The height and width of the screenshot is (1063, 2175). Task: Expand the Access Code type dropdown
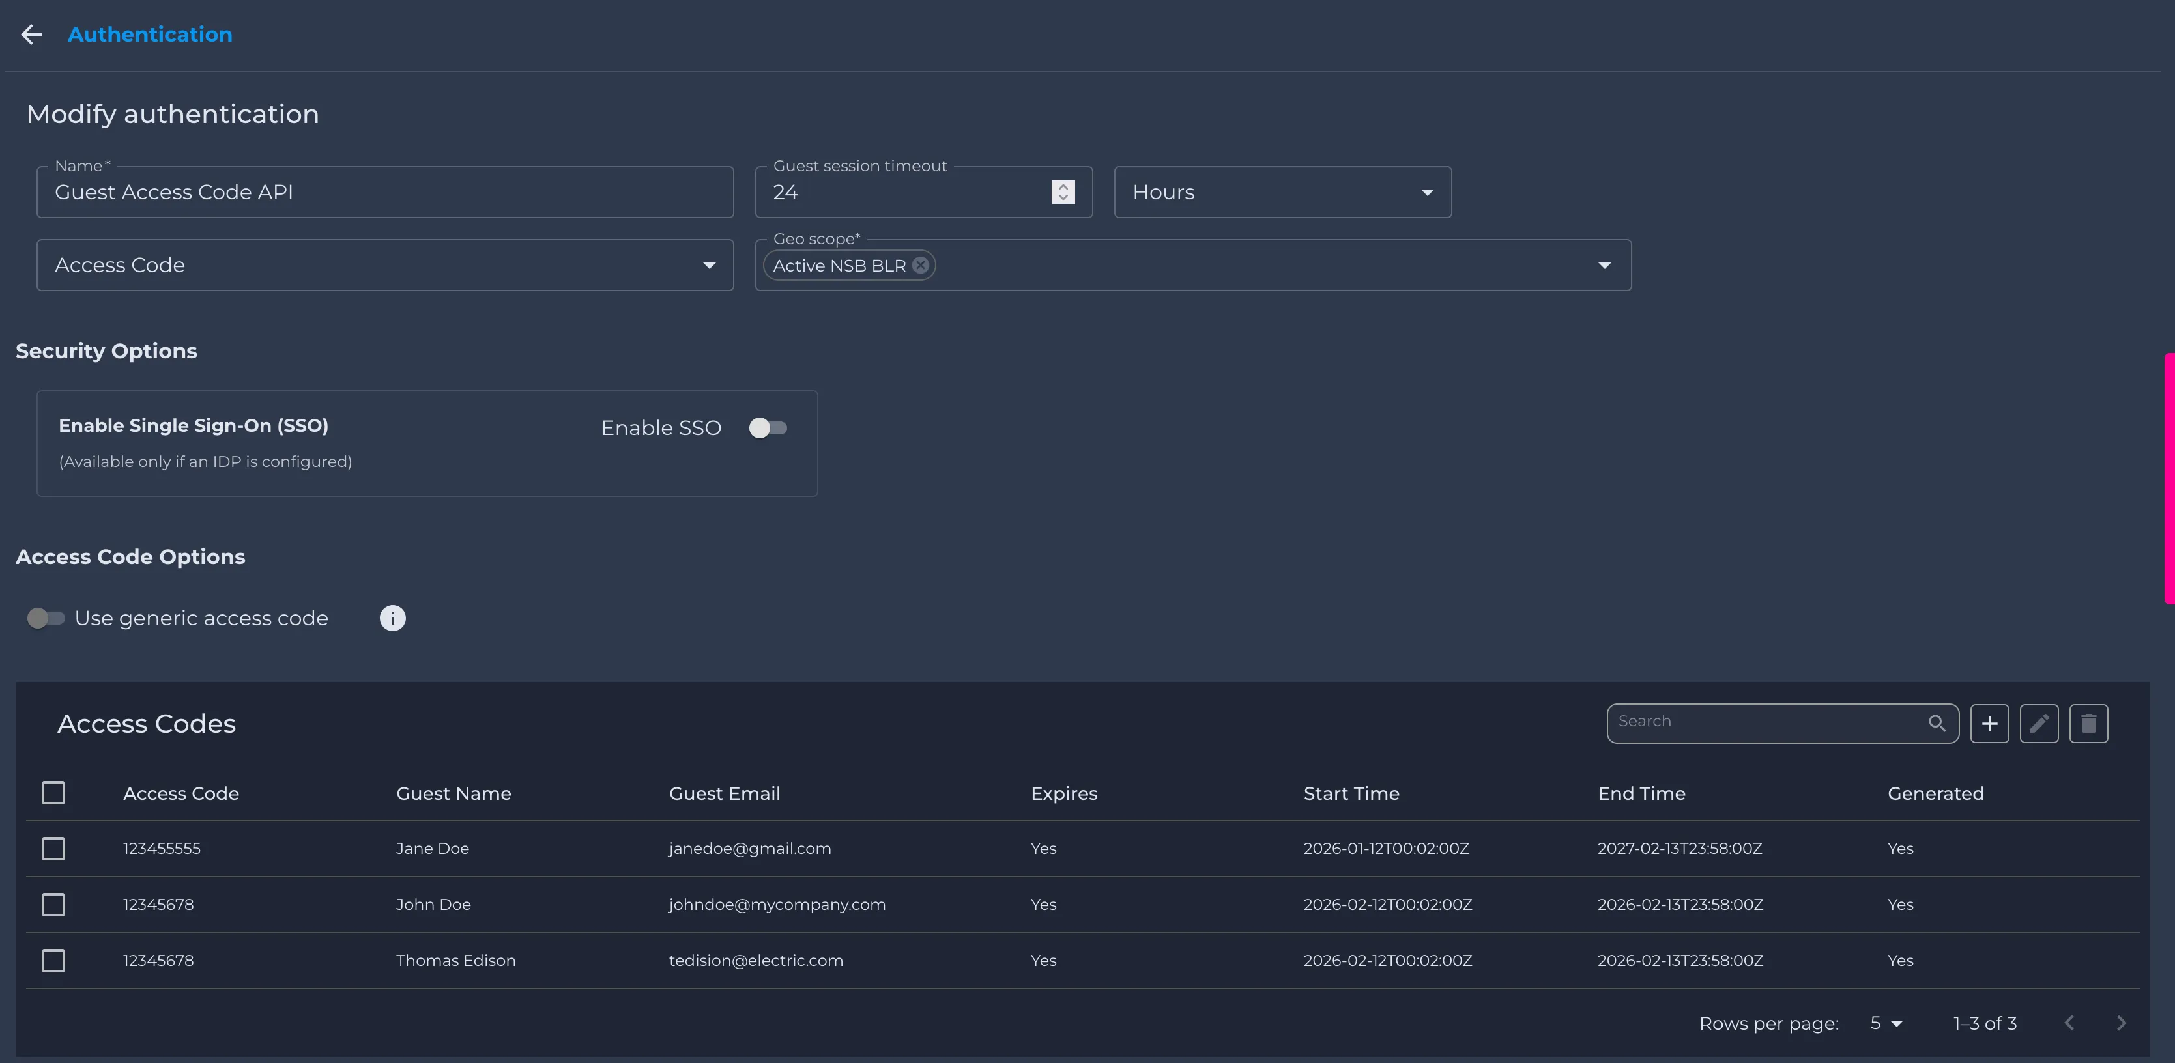(385, 265)
